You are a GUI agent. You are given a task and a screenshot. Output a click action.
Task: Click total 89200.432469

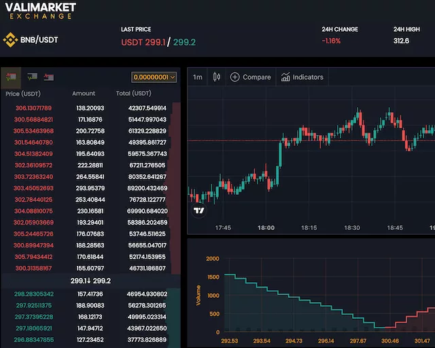(147, 189)
